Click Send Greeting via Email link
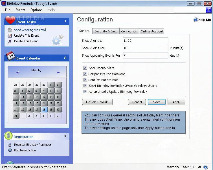 coord(30,30)
